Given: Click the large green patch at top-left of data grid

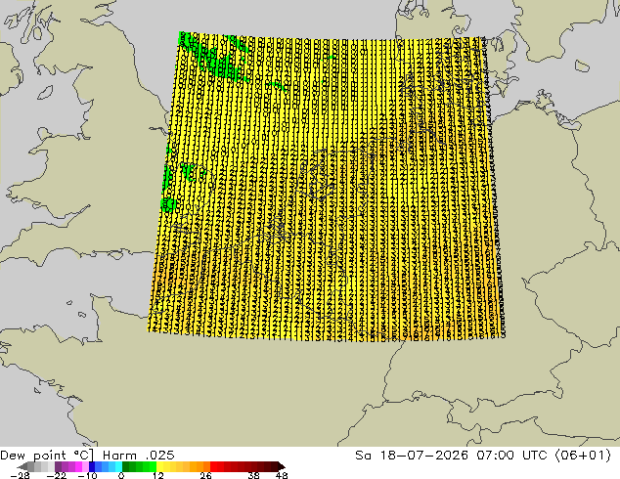Looking at the screenshot, I should click(213, 60).
